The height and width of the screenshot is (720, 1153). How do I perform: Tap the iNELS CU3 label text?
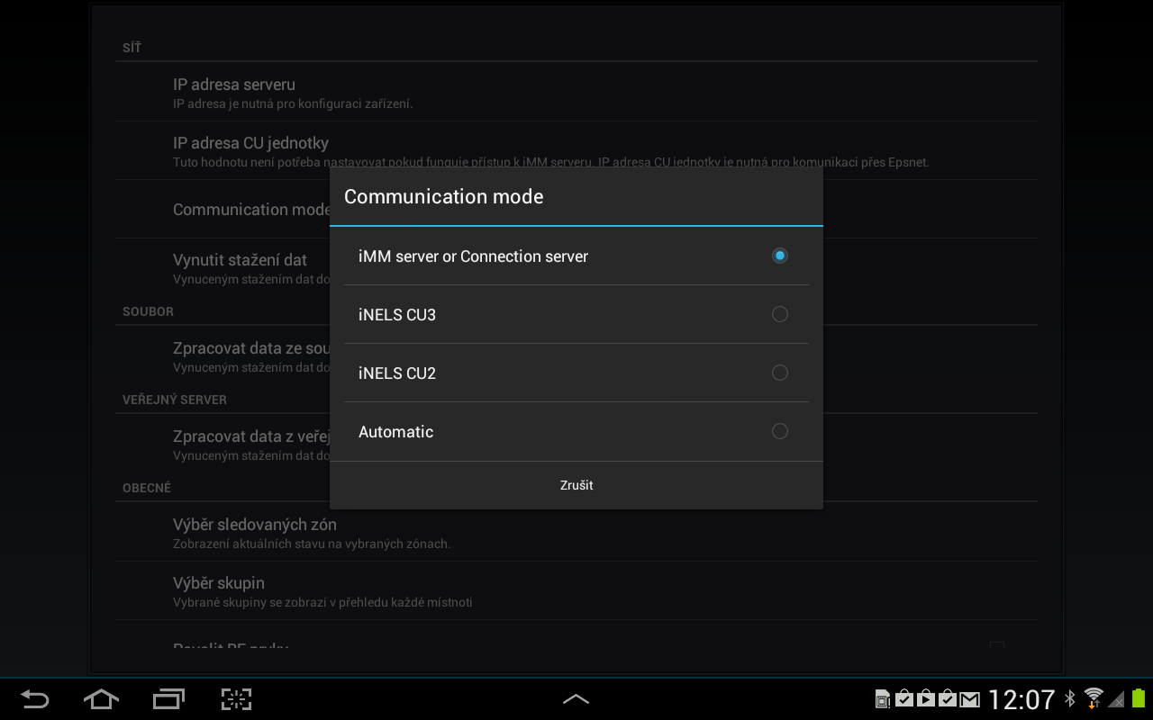click(397, 315)
